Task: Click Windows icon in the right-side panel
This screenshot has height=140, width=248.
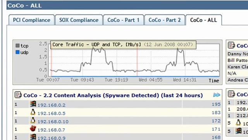Action: (238, 131)
